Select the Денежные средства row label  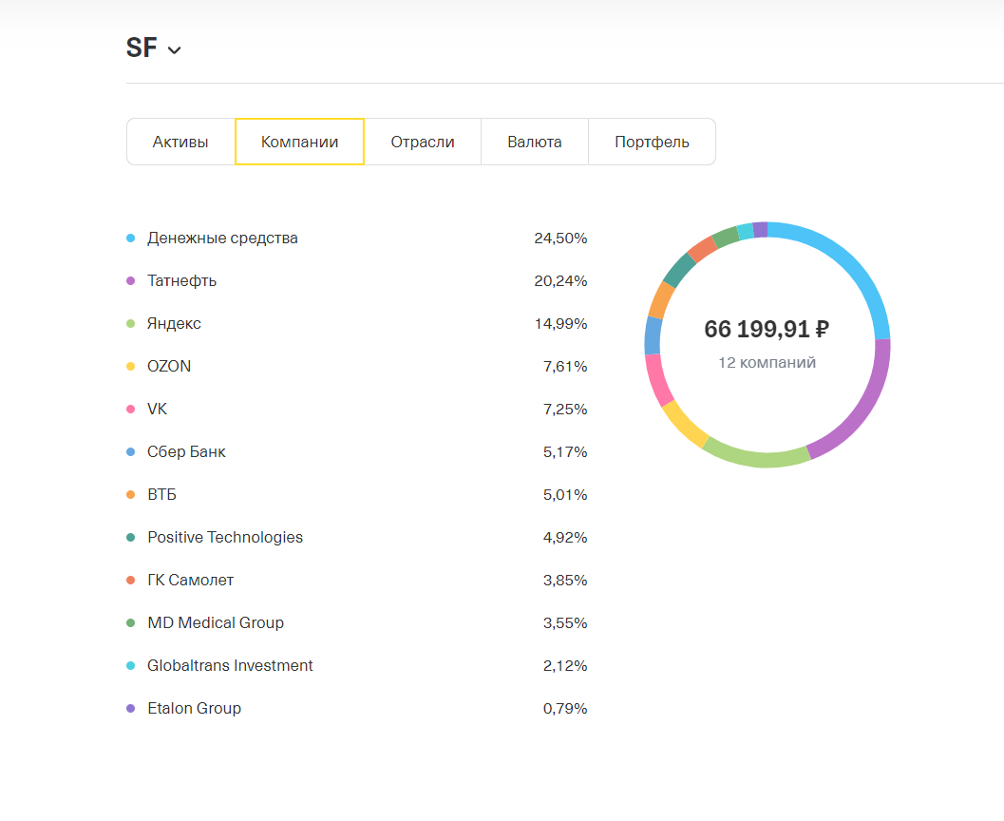[x=222, y=239]
